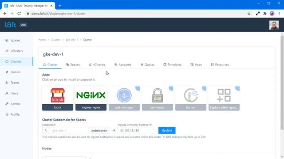Click the NGINX ingress-nginx app icon

(91, 95)
